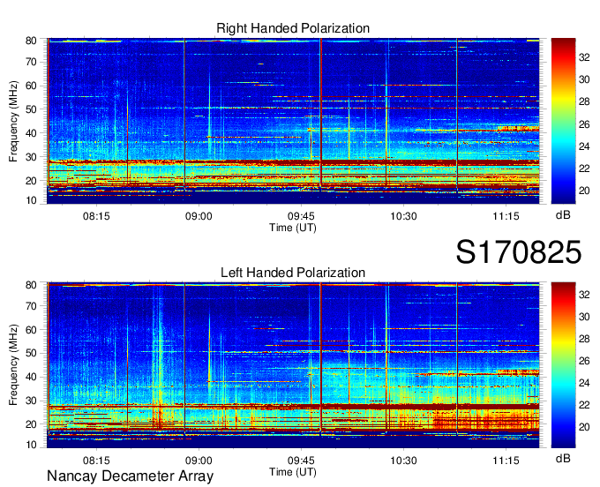Screen dimensions: 600x487
Task: Click the 11:15 tick of Right Handed plot
Action: 506,216
